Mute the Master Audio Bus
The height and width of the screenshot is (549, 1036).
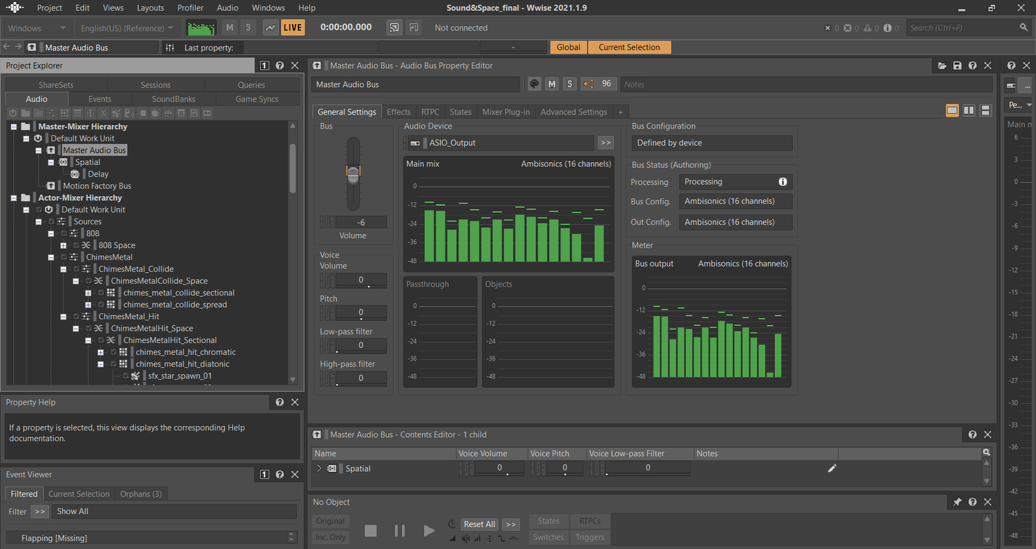(x=552, y=84)
